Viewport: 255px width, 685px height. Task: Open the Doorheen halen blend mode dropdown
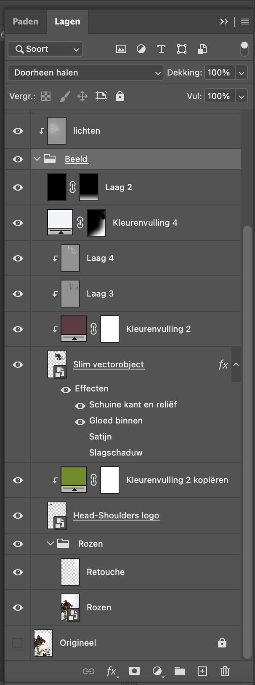tap(86, 73)
